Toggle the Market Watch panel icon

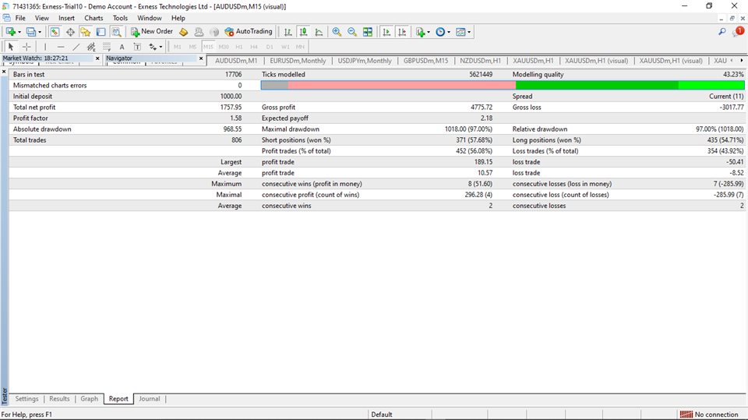[x=55, y=32]
